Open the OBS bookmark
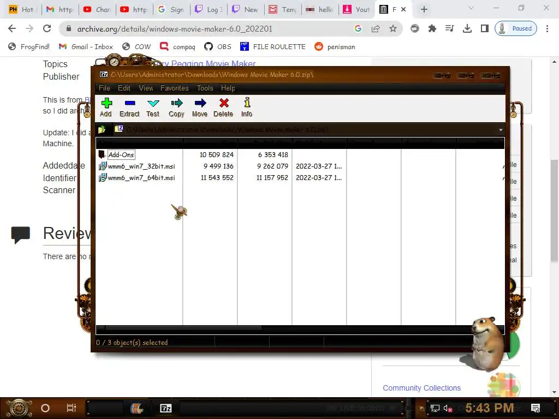The height and width of the screenshot is (419, 559). click(x=218, y=47)
